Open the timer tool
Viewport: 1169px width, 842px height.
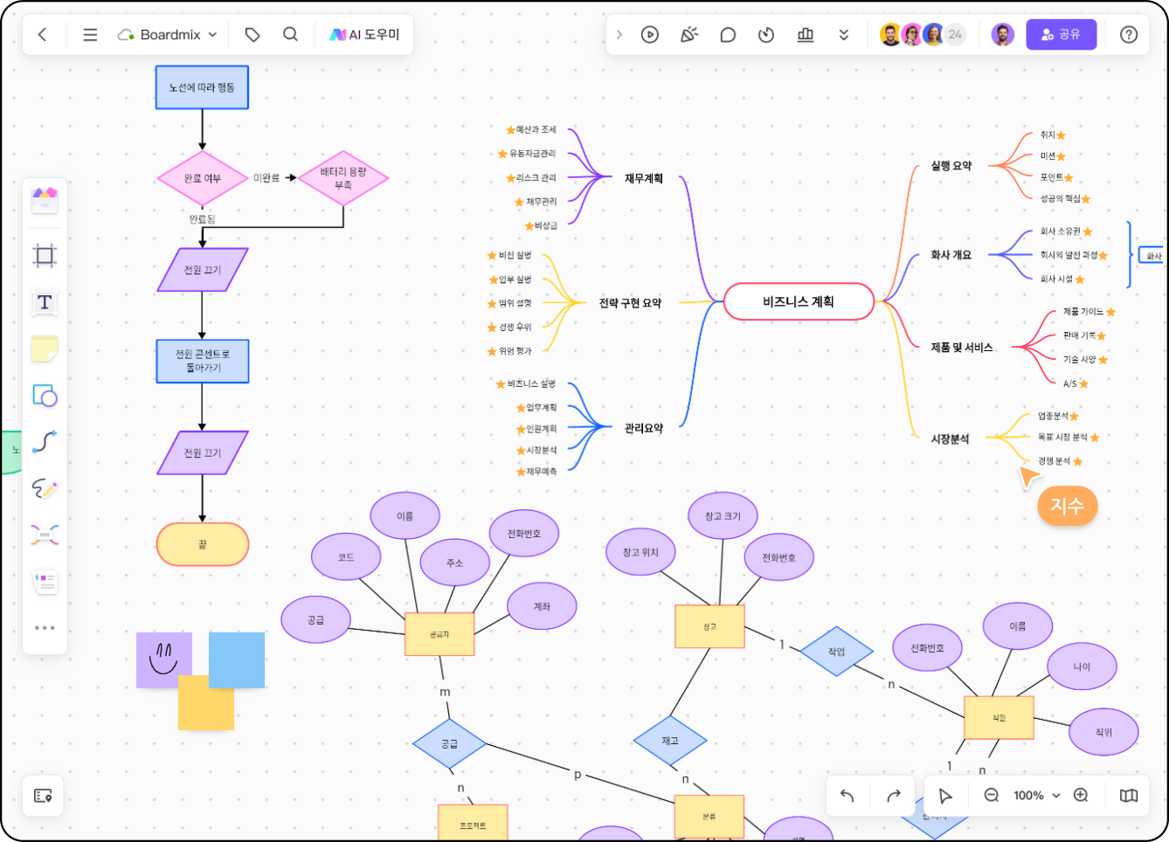(766, 35)
